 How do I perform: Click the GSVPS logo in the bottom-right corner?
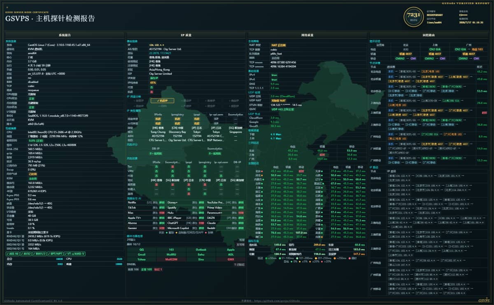484,300
